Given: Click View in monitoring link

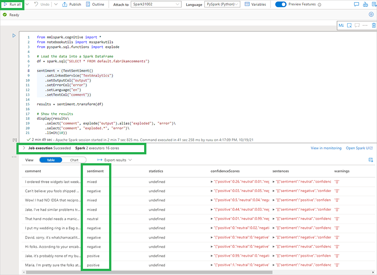Looking at the screenshot, I should click(x=326, y=148).
